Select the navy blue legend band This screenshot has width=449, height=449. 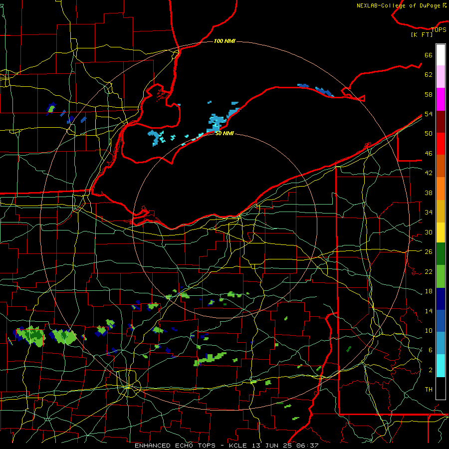(x=441, y=299)
